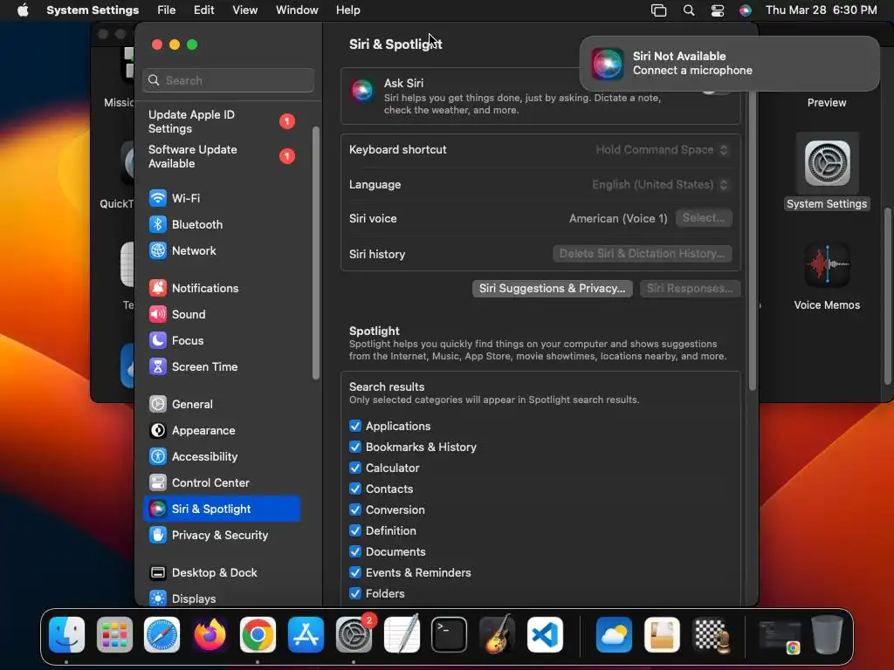Open Launchpad from the Dock
894x670 pixels.
114,635
